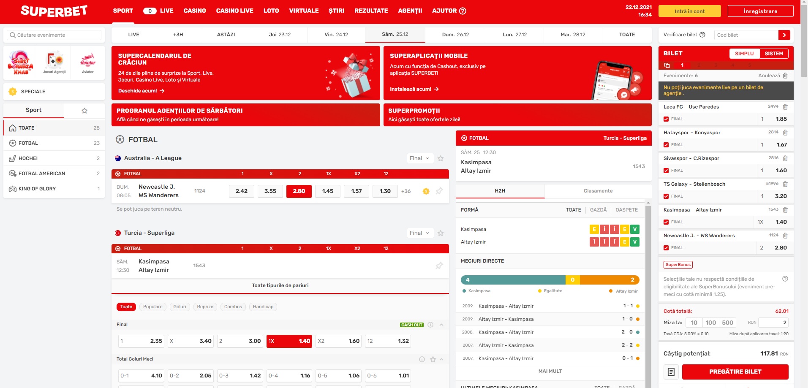Click the stake amount field
Screen dimensions: 811x388
(773, 323)
